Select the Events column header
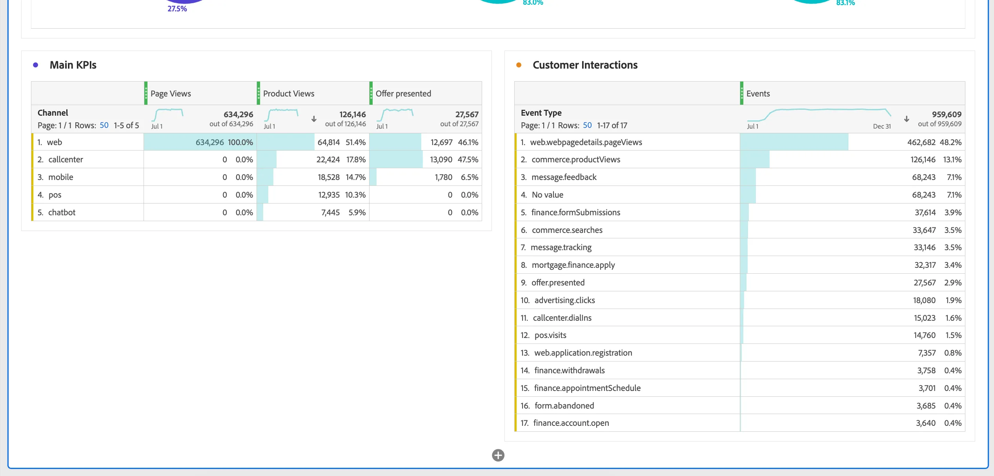 click(x=852, y=93)
